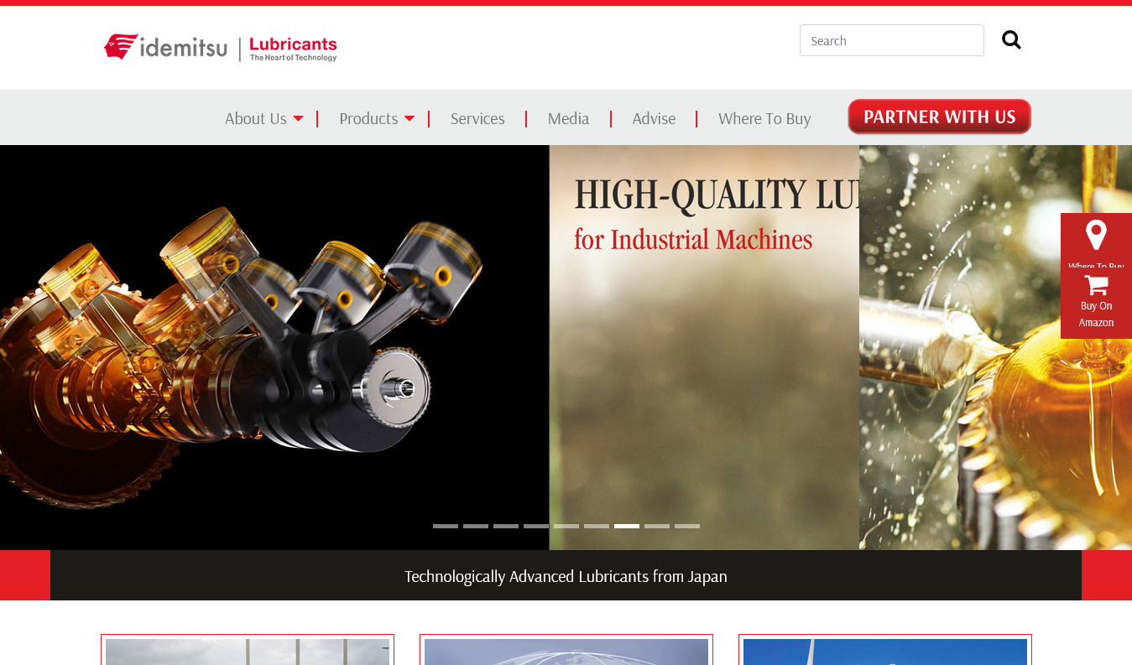Click the Buy On Amazon cart icon
Screen dimensions: 1132x665
pyautogui.click(x=1096, y=285)
